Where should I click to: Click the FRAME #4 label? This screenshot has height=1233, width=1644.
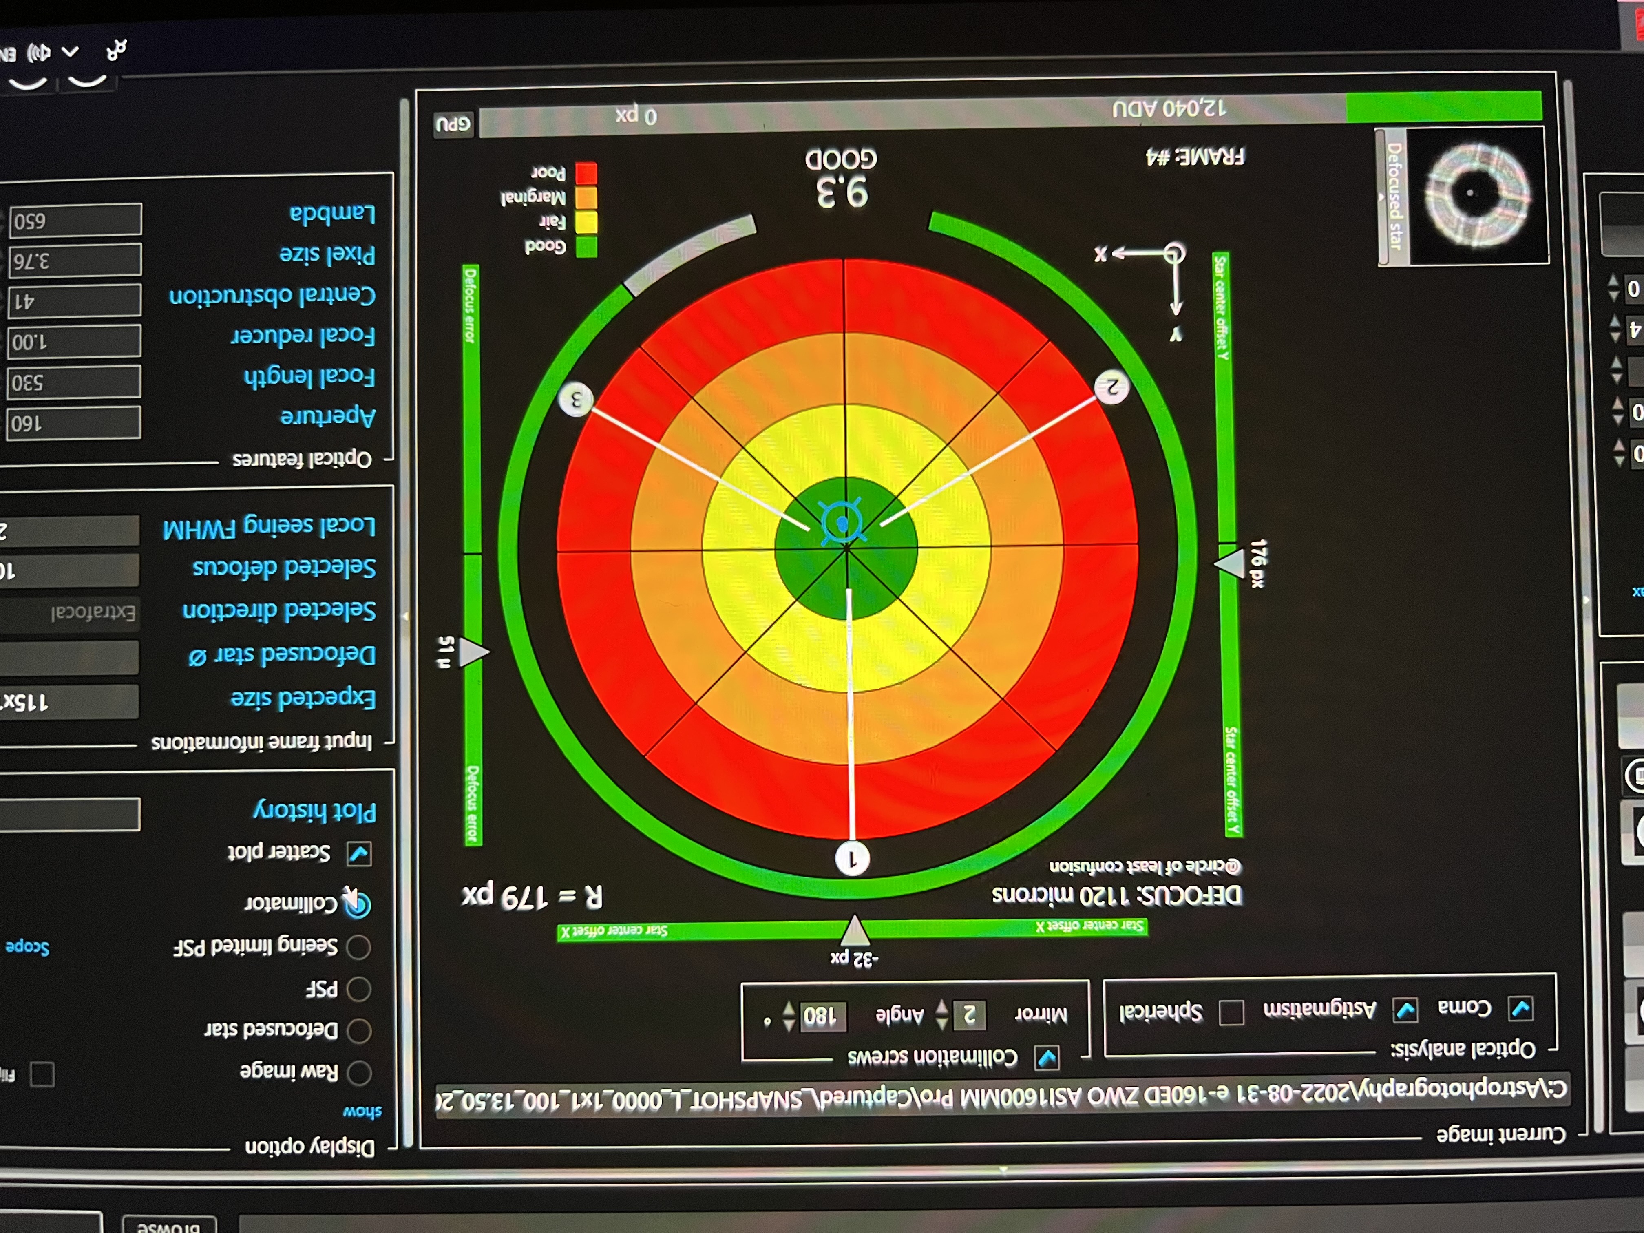(1195, 157)
